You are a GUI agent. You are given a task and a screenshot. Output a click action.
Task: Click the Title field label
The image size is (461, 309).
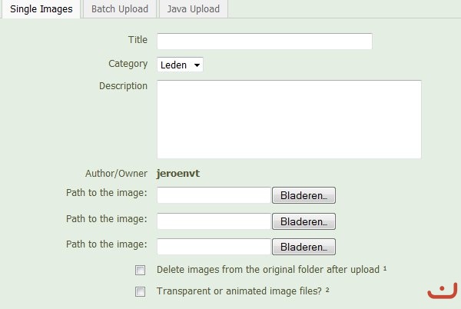[138, 39]
